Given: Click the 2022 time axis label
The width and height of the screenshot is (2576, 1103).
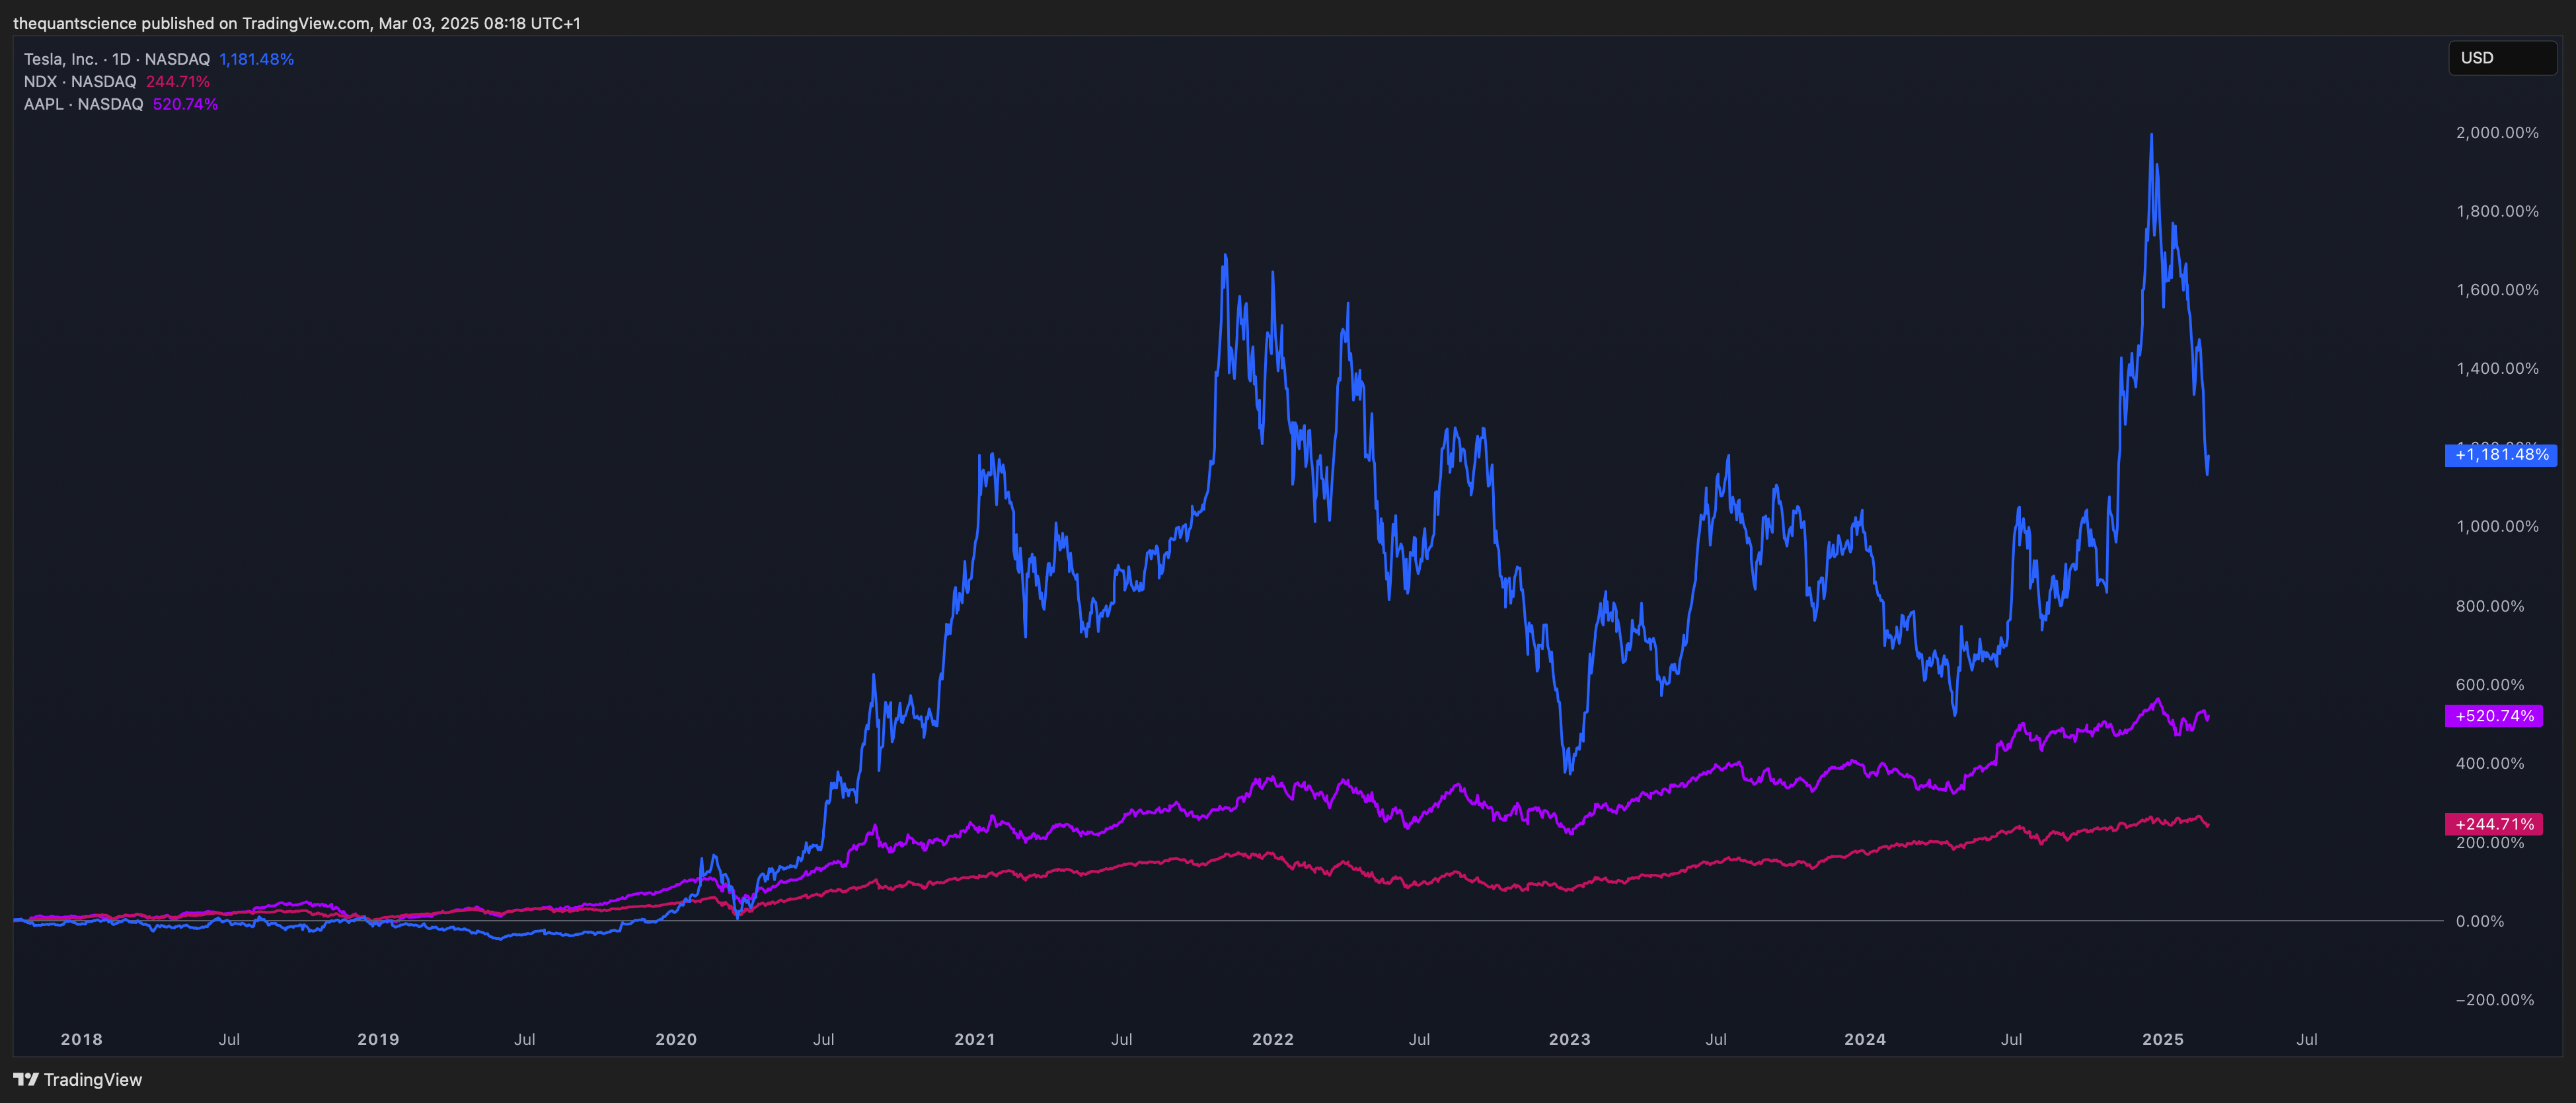Looking at the screenshot, I should click(1272, 1039).
